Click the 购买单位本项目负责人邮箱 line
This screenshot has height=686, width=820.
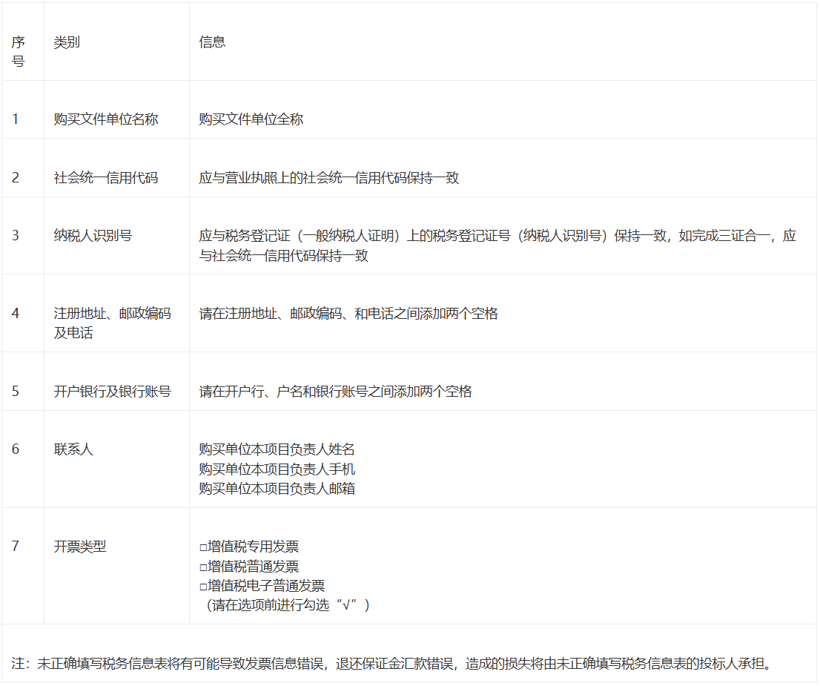tap(277, 489)
